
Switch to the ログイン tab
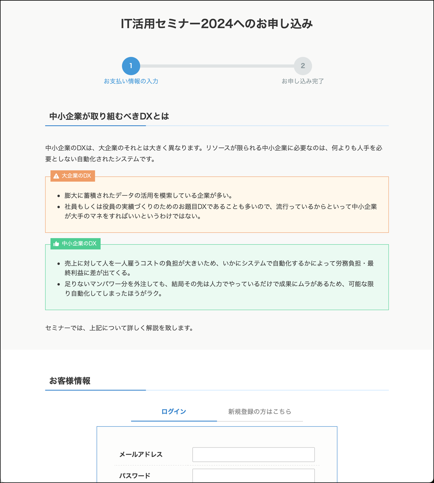click(173, 412)
